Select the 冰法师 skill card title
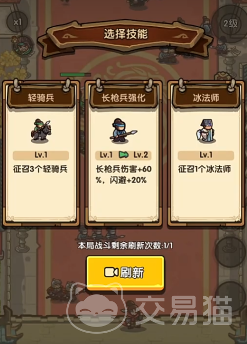247x344 pixels. pos(206,98)
